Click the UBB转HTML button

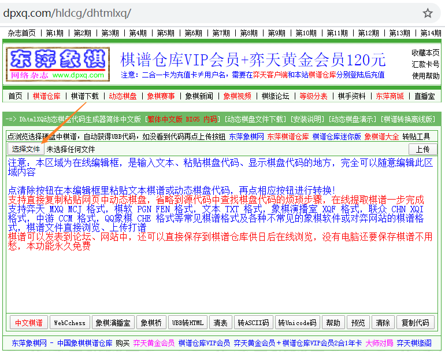coord(188,323)
